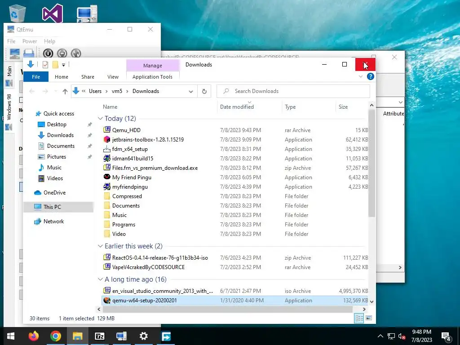Select Desktop in Quick access
The image size is (460, 345).
57,124
